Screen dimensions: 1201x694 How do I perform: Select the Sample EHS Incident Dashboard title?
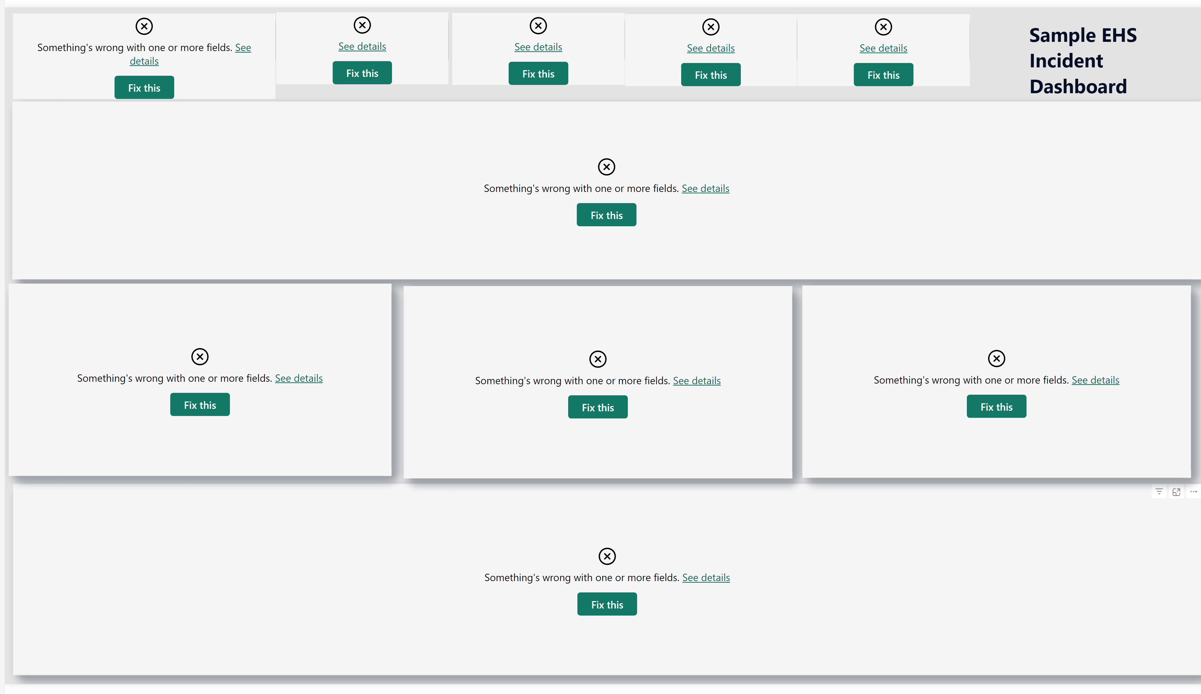[1082, 61]
